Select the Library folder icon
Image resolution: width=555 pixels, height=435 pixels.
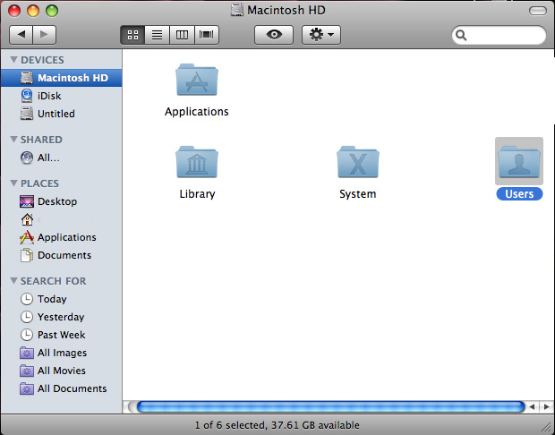197,162
